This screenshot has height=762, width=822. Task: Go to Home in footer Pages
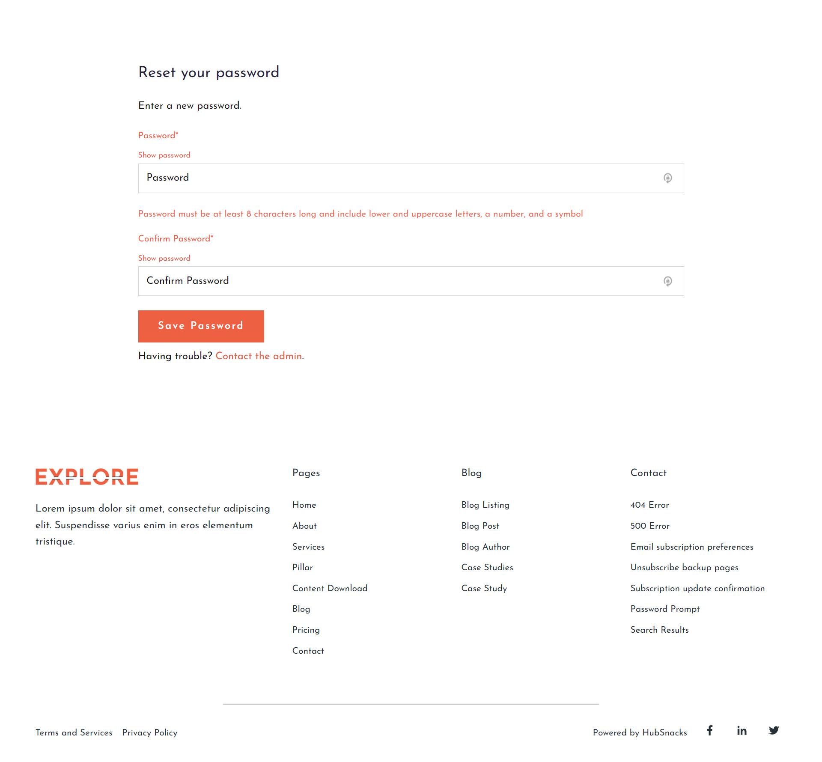coord(304,505)
